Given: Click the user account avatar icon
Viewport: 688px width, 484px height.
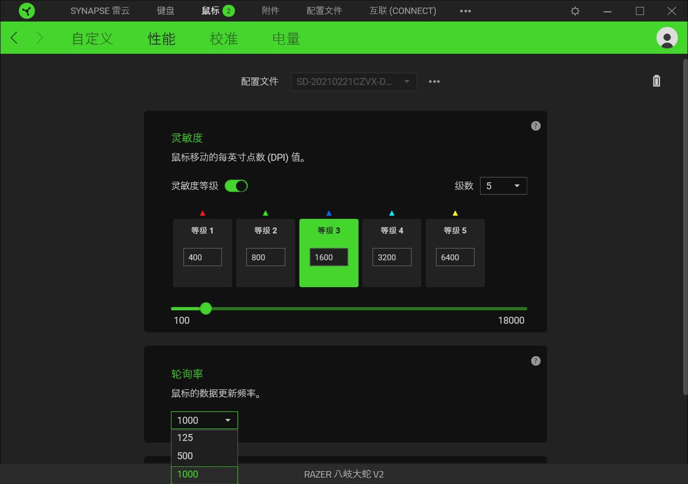Looking at the screenshot, I should pos(666,38).
